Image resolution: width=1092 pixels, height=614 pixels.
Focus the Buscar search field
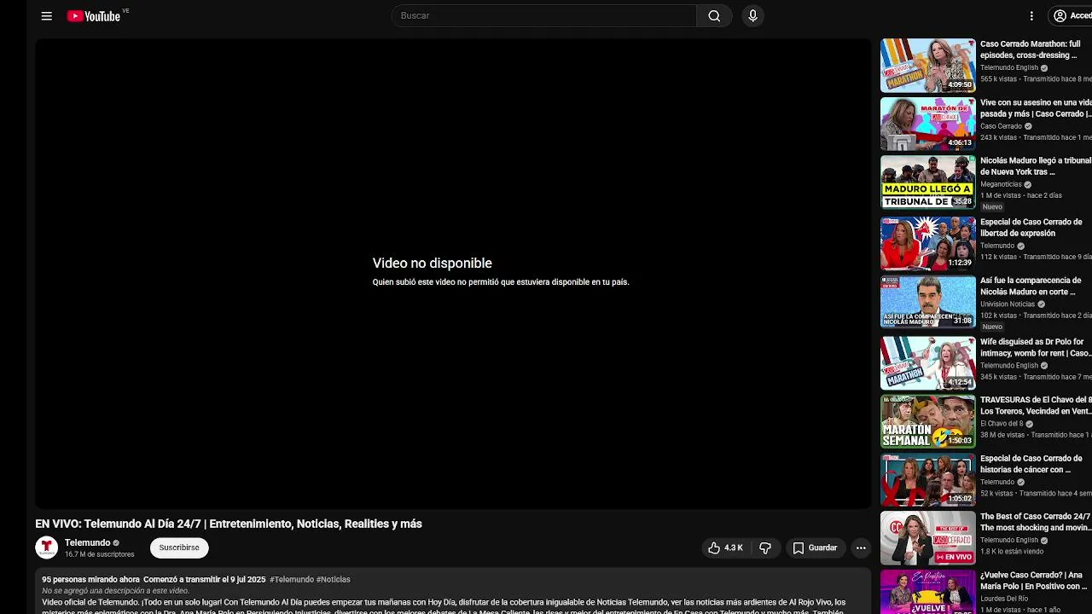[544, 15]
